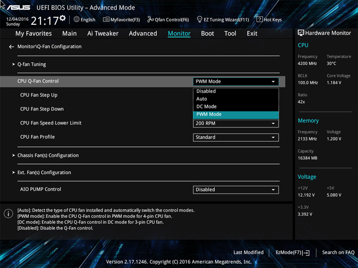
Task: Click the CPU frequency value 4200 MHz
Action: pyautogui.click(x=307, y=64)
